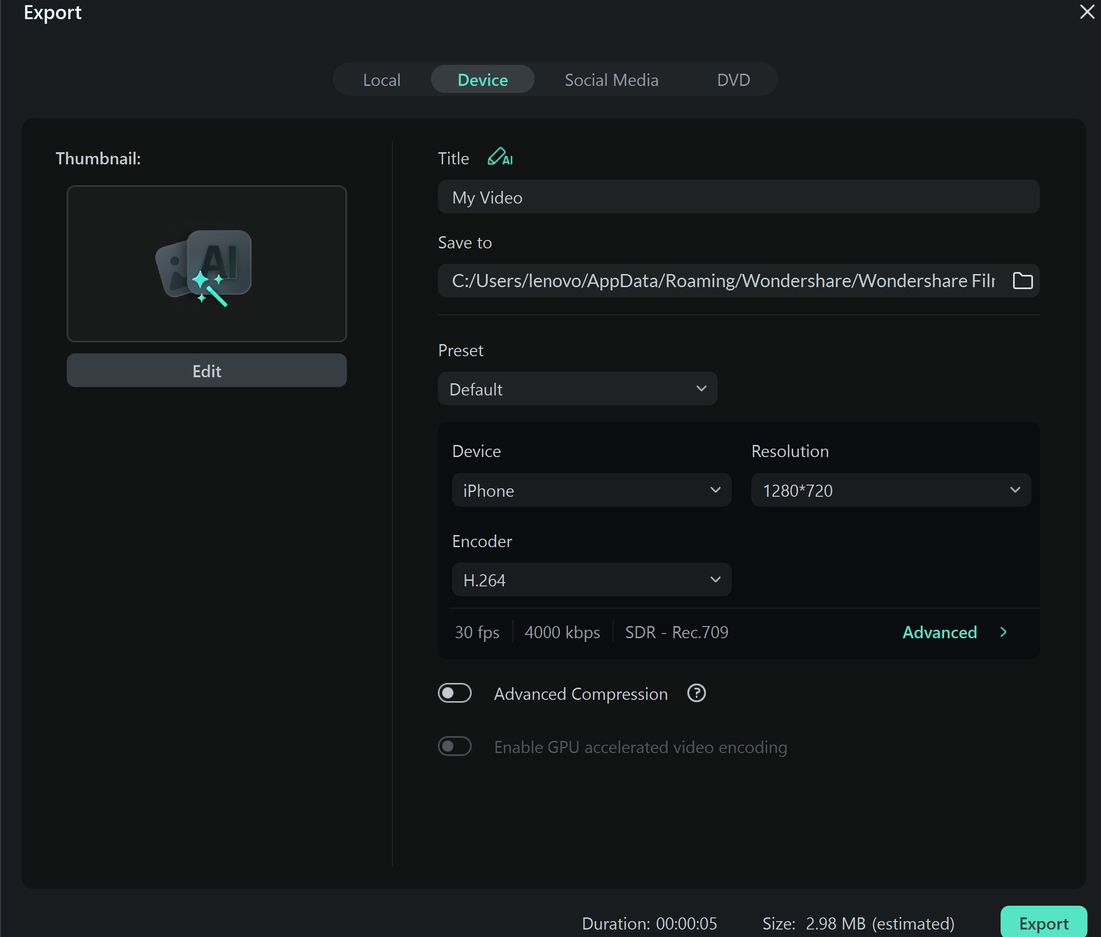Close the Export dialog with X
The height and width of the screenshot is (937, 1101).
pyautogui.click(x=1087, y=12)
